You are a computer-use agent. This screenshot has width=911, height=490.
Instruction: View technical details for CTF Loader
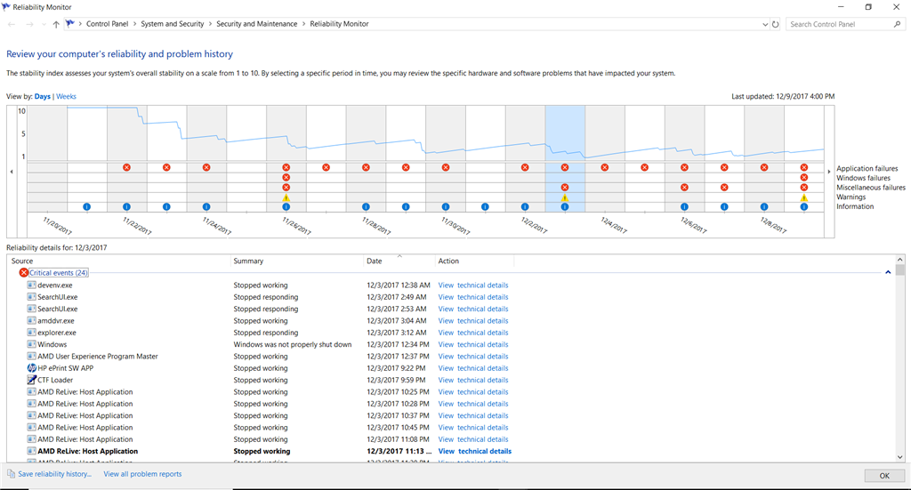[x=473, y=380]
